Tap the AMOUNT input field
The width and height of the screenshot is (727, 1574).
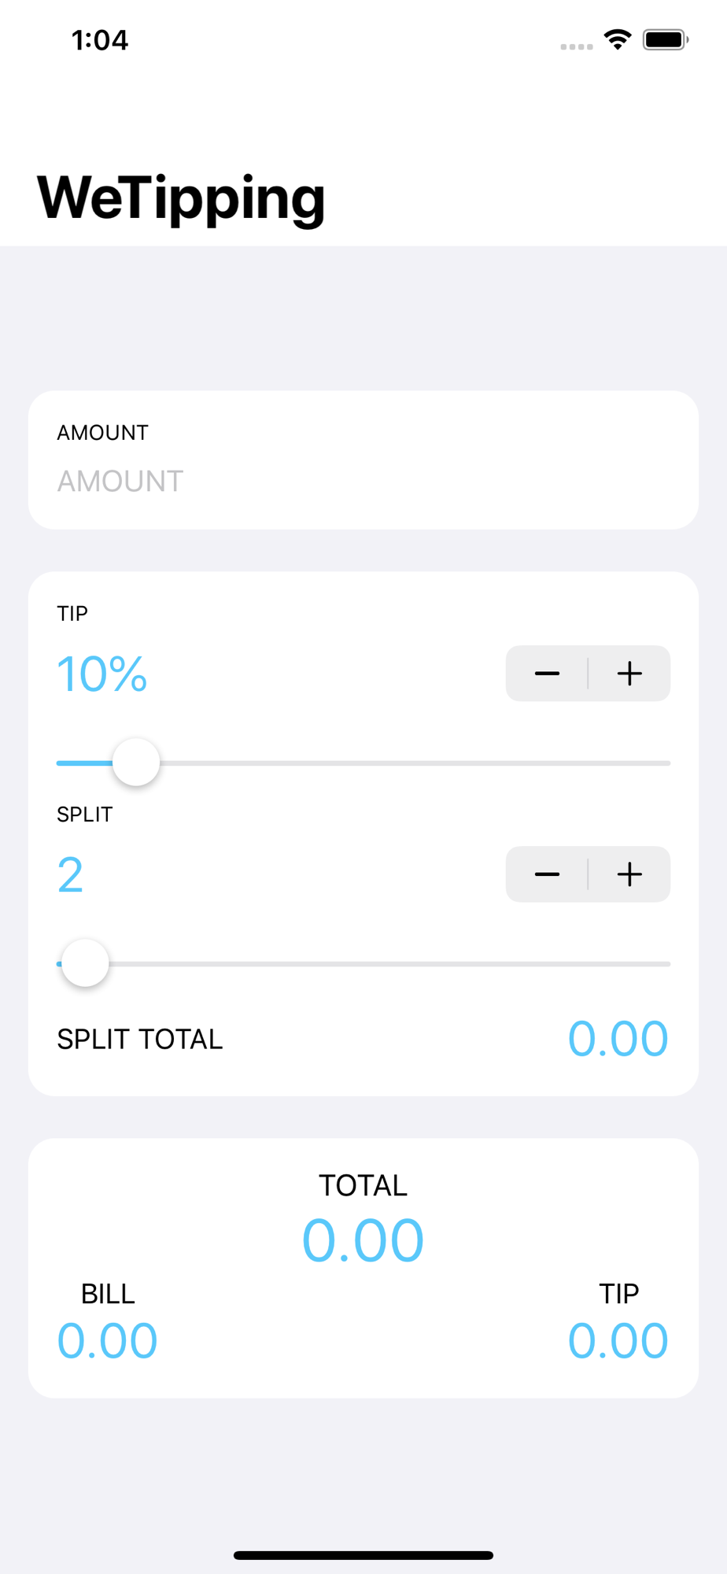(363, 481)
